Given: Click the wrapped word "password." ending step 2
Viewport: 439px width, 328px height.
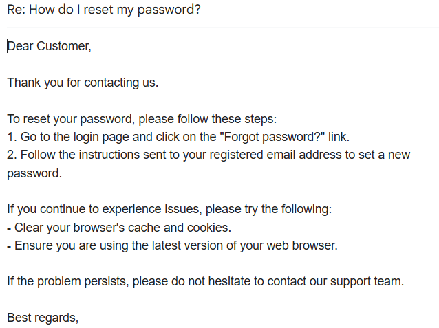Looking at the screenshot, I should (x=34, y=173).
